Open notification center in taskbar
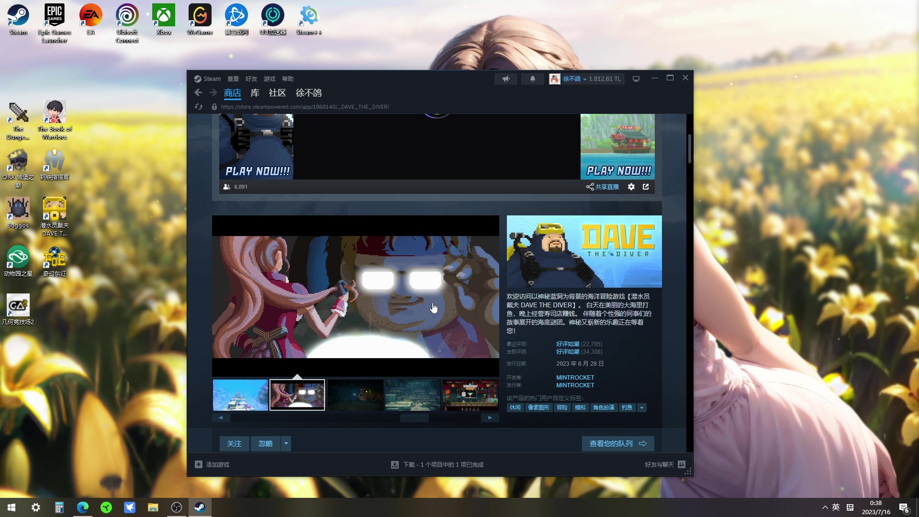This screenshot has width=919, height=517. [x=904, y=508]
